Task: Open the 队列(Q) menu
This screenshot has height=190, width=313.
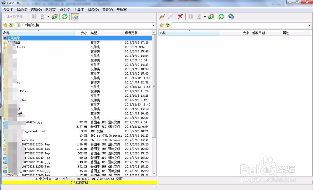Action: [x=51, y=10]
